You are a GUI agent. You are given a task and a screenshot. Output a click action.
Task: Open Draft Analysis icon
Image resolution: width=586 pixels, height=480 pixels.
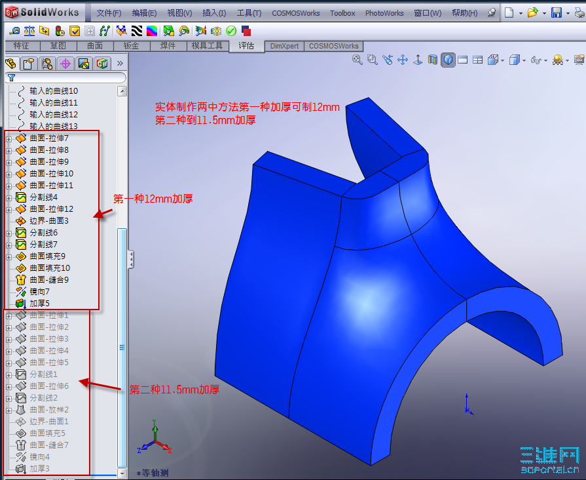point(168,31)
